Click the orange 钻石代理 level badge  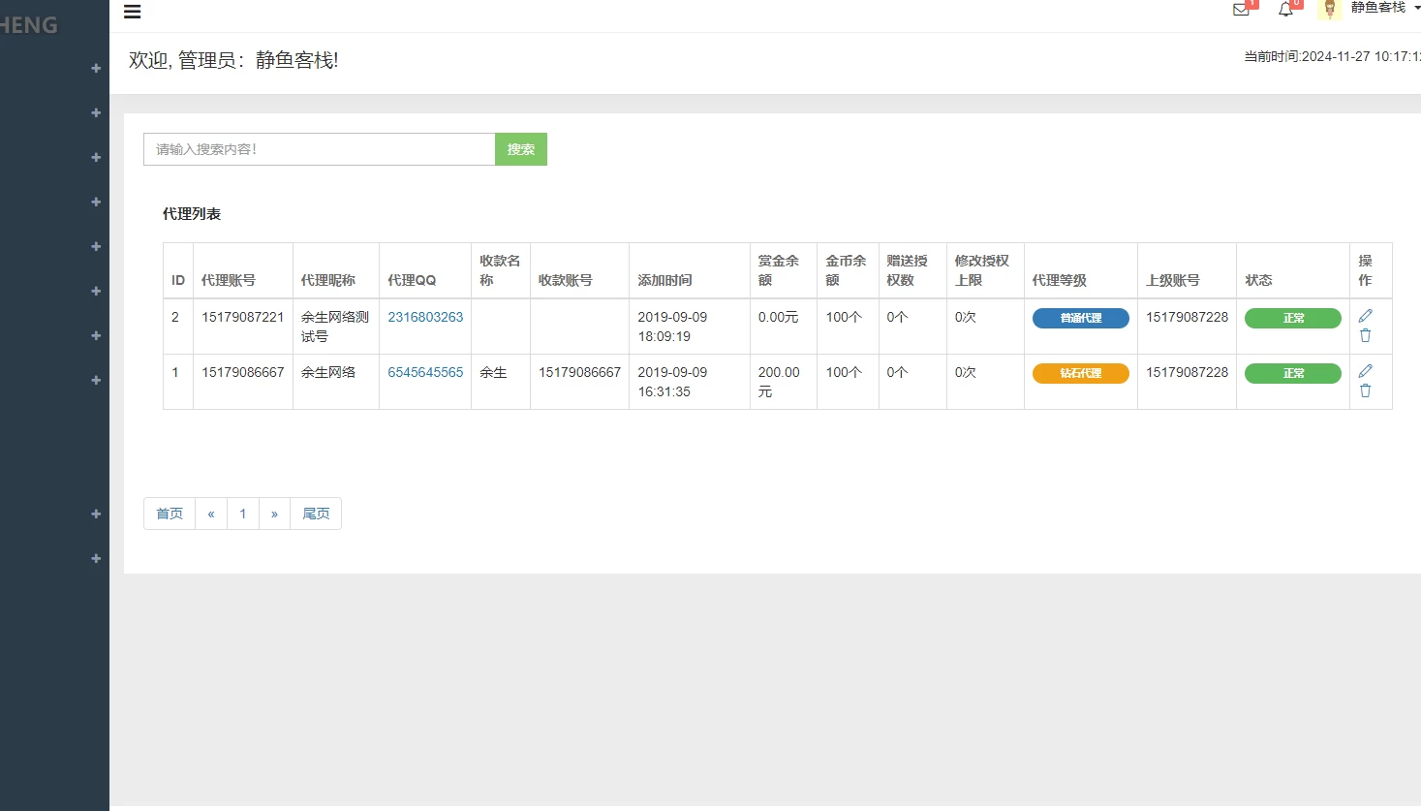tap(1080, 373)
